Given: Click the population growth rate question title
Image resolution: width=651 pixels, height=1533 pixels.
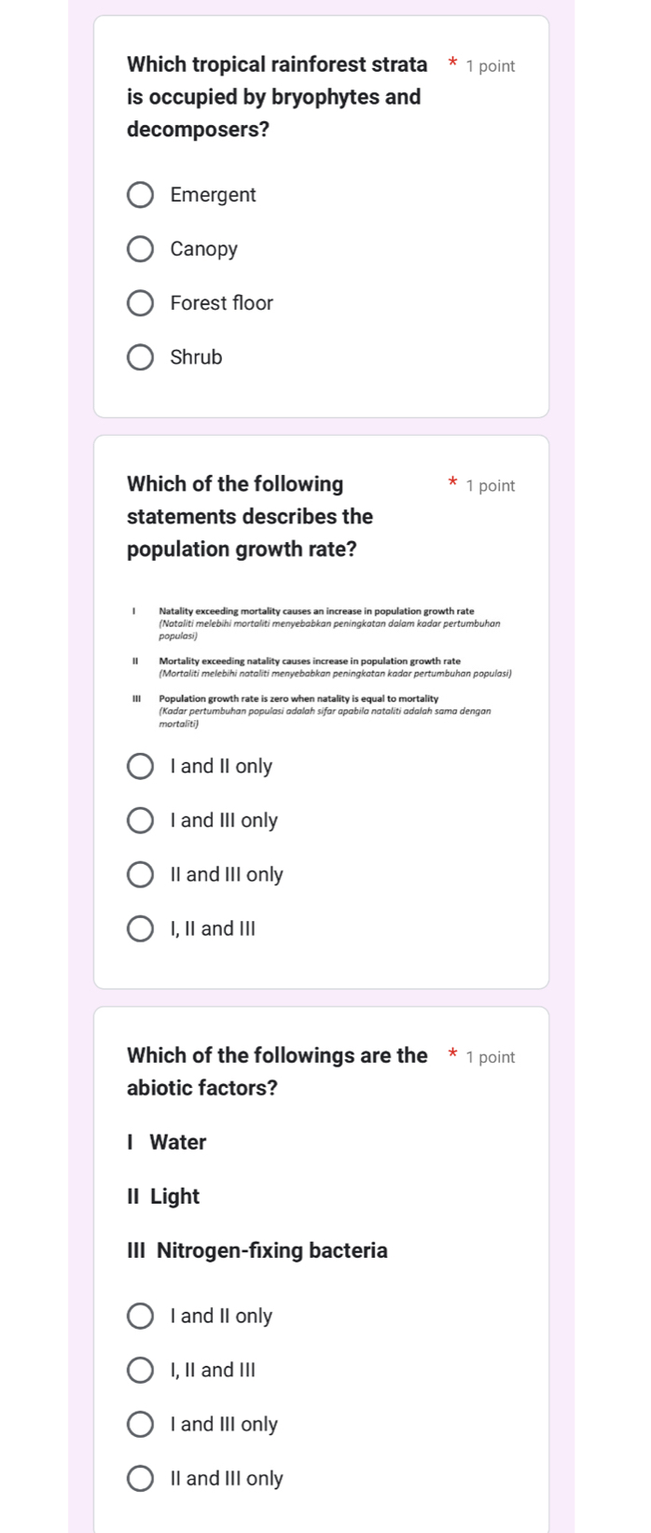Looking at the screenshot, I should click(x=250, y=517).
